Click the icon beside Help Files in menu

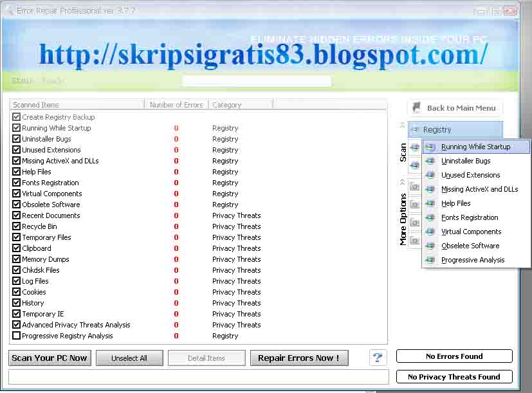[430, 203]
